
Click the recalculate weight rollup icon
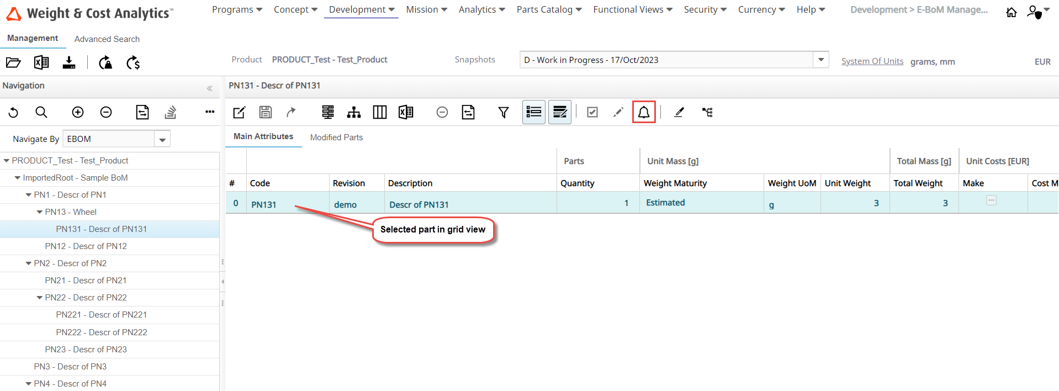[x=105, y=63]
